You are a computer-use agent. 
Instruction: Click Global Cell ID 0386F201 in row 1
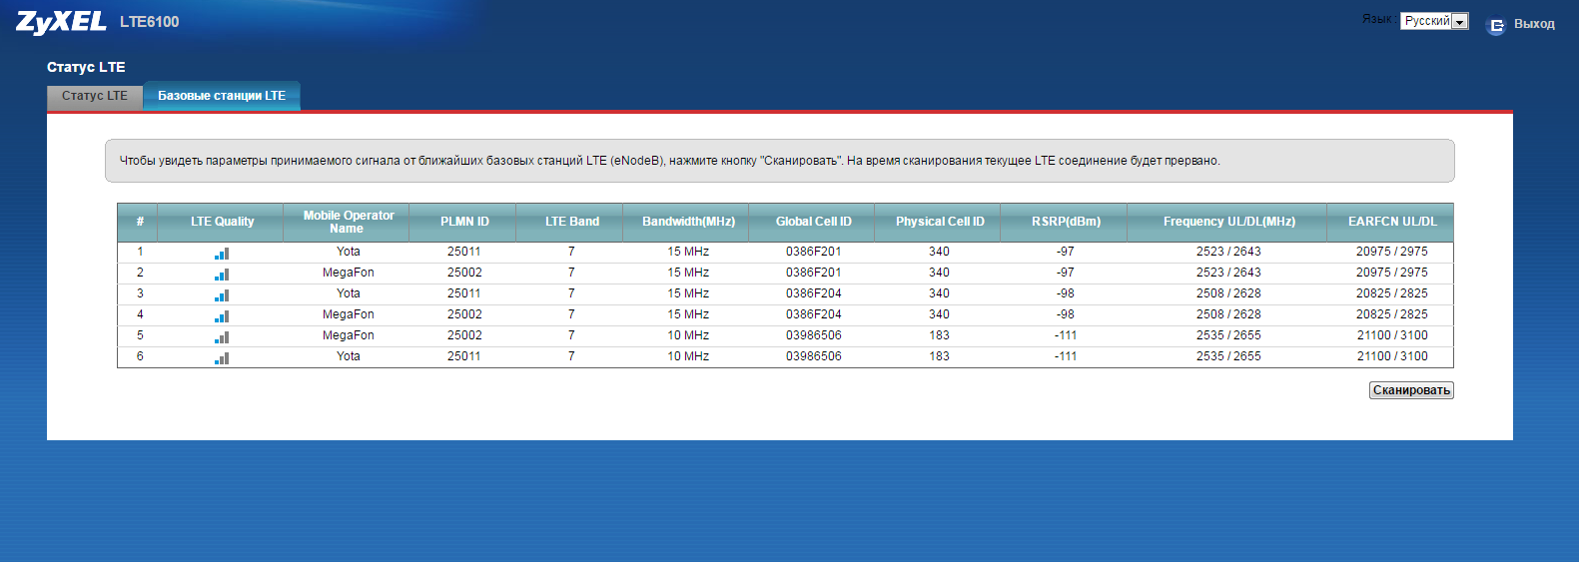(x=813, y=252)
